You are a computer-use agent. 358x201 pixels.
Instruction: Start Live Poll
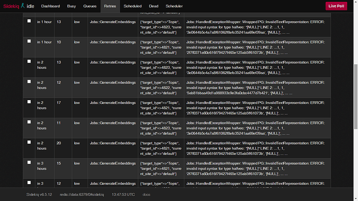click(x=336, y=6)
